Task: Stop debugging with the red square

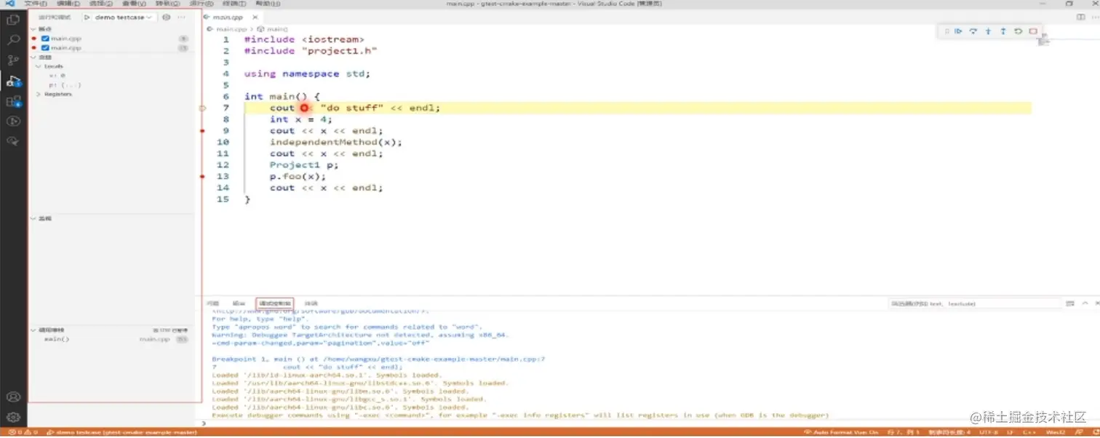Action: pos(1033,31)
